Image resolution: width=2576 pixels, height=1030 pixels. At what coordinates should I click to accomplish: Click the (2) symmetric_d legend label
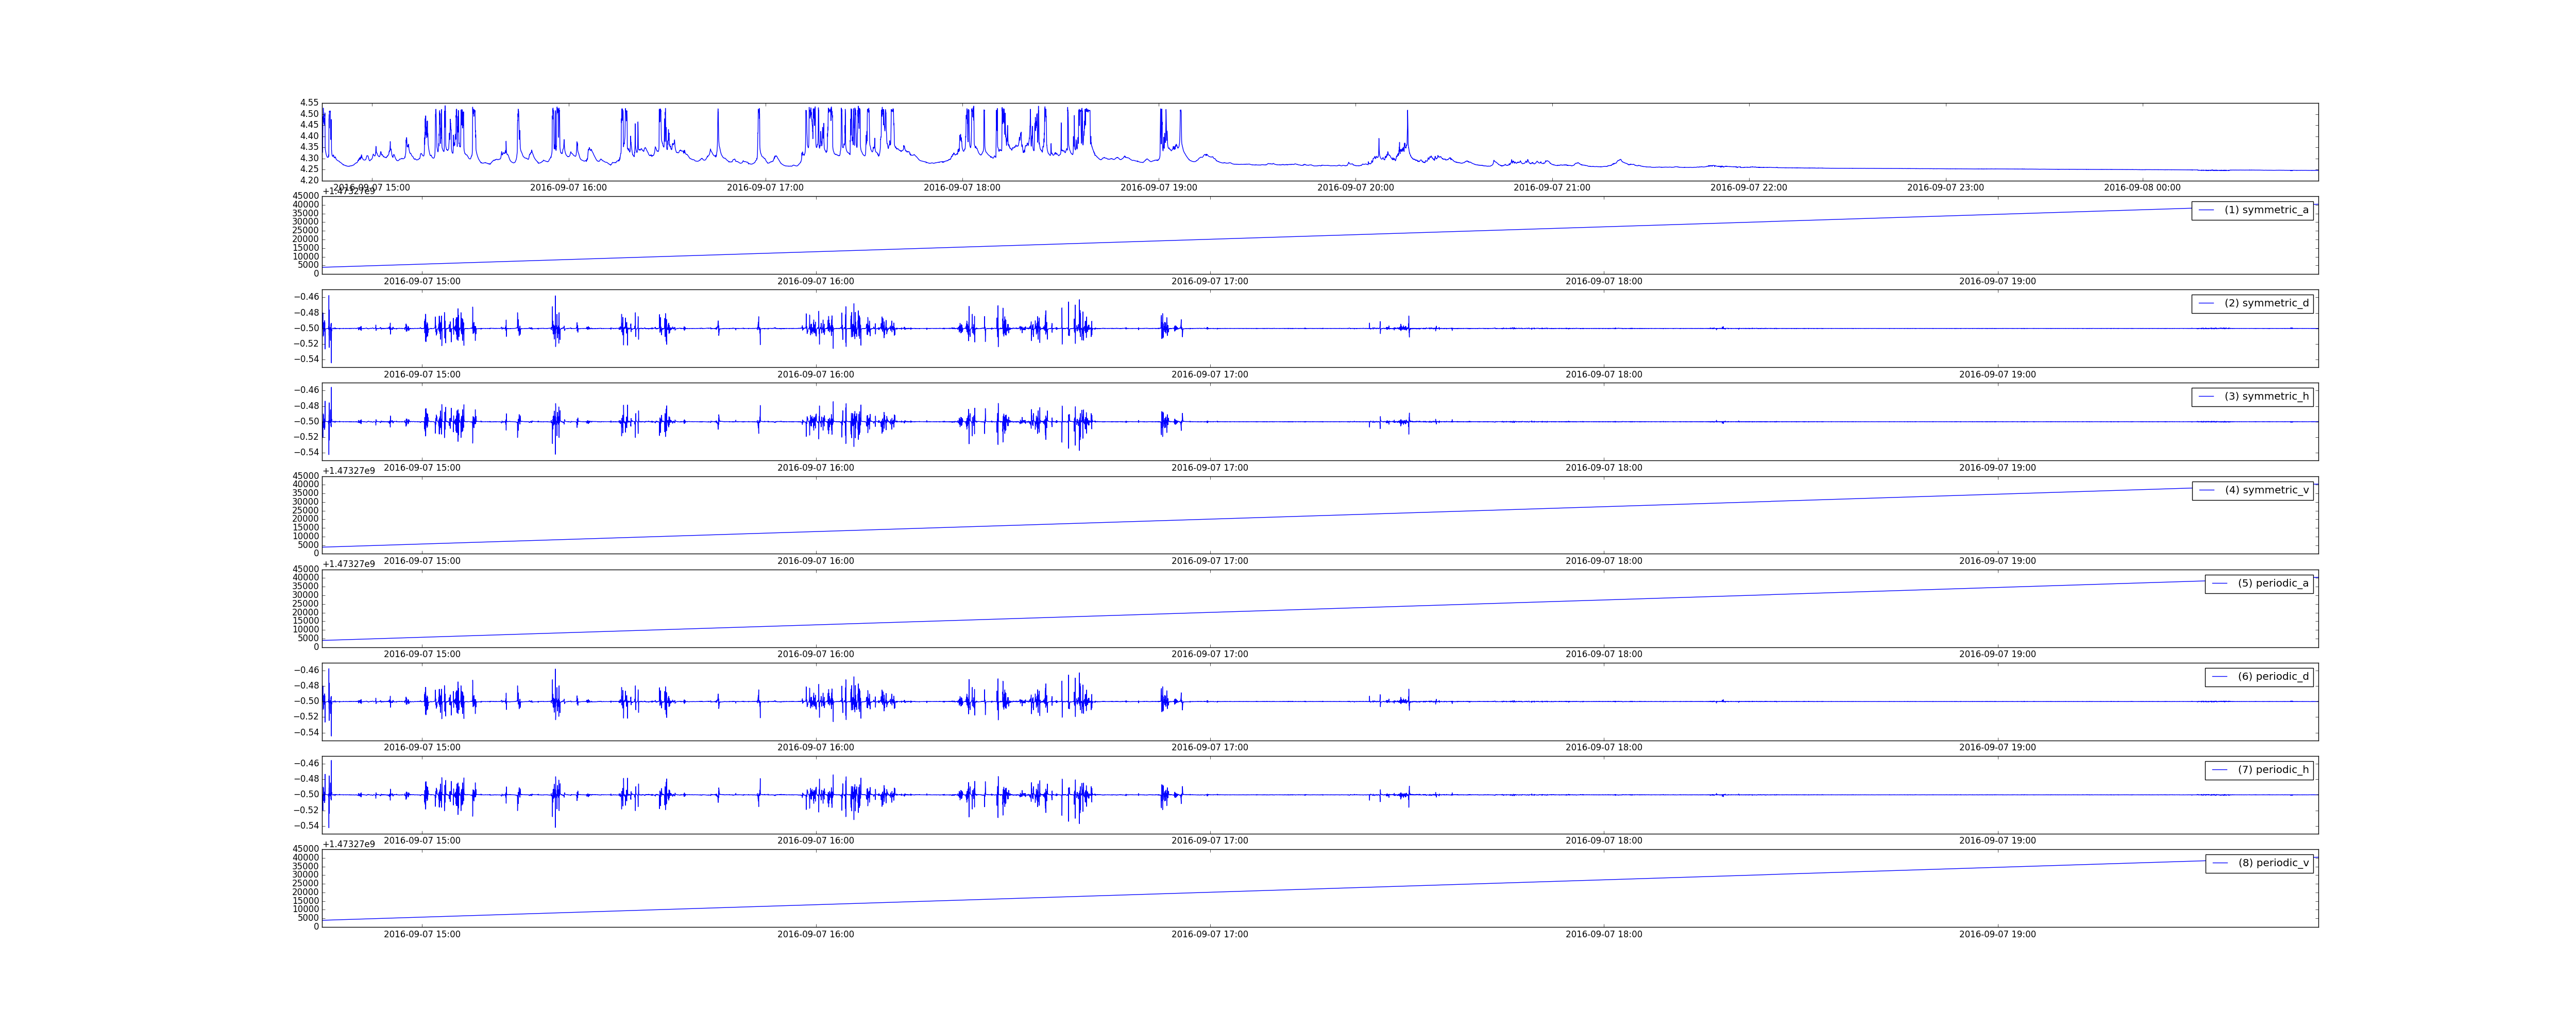pyautogui.click(x=2266, y=303)
